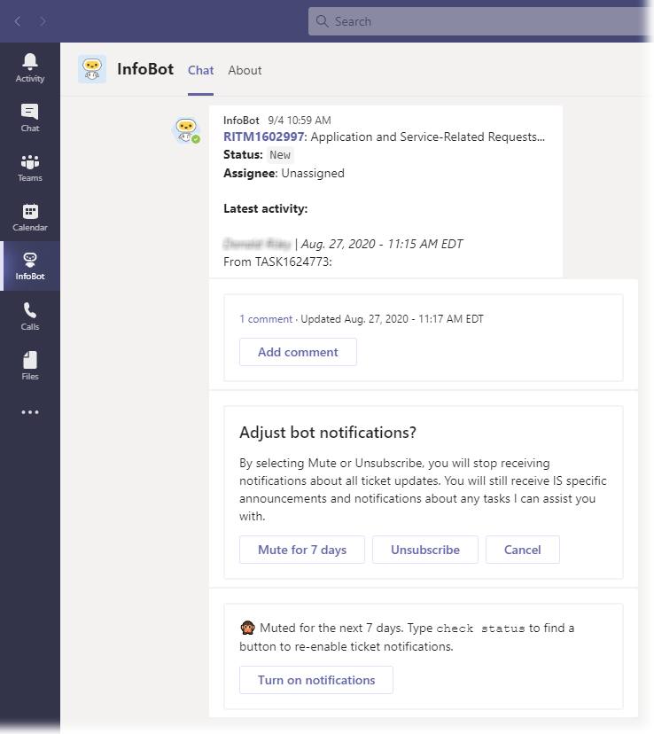
Task: Click the magnifier icon in the search box
Action: [322, 21]
